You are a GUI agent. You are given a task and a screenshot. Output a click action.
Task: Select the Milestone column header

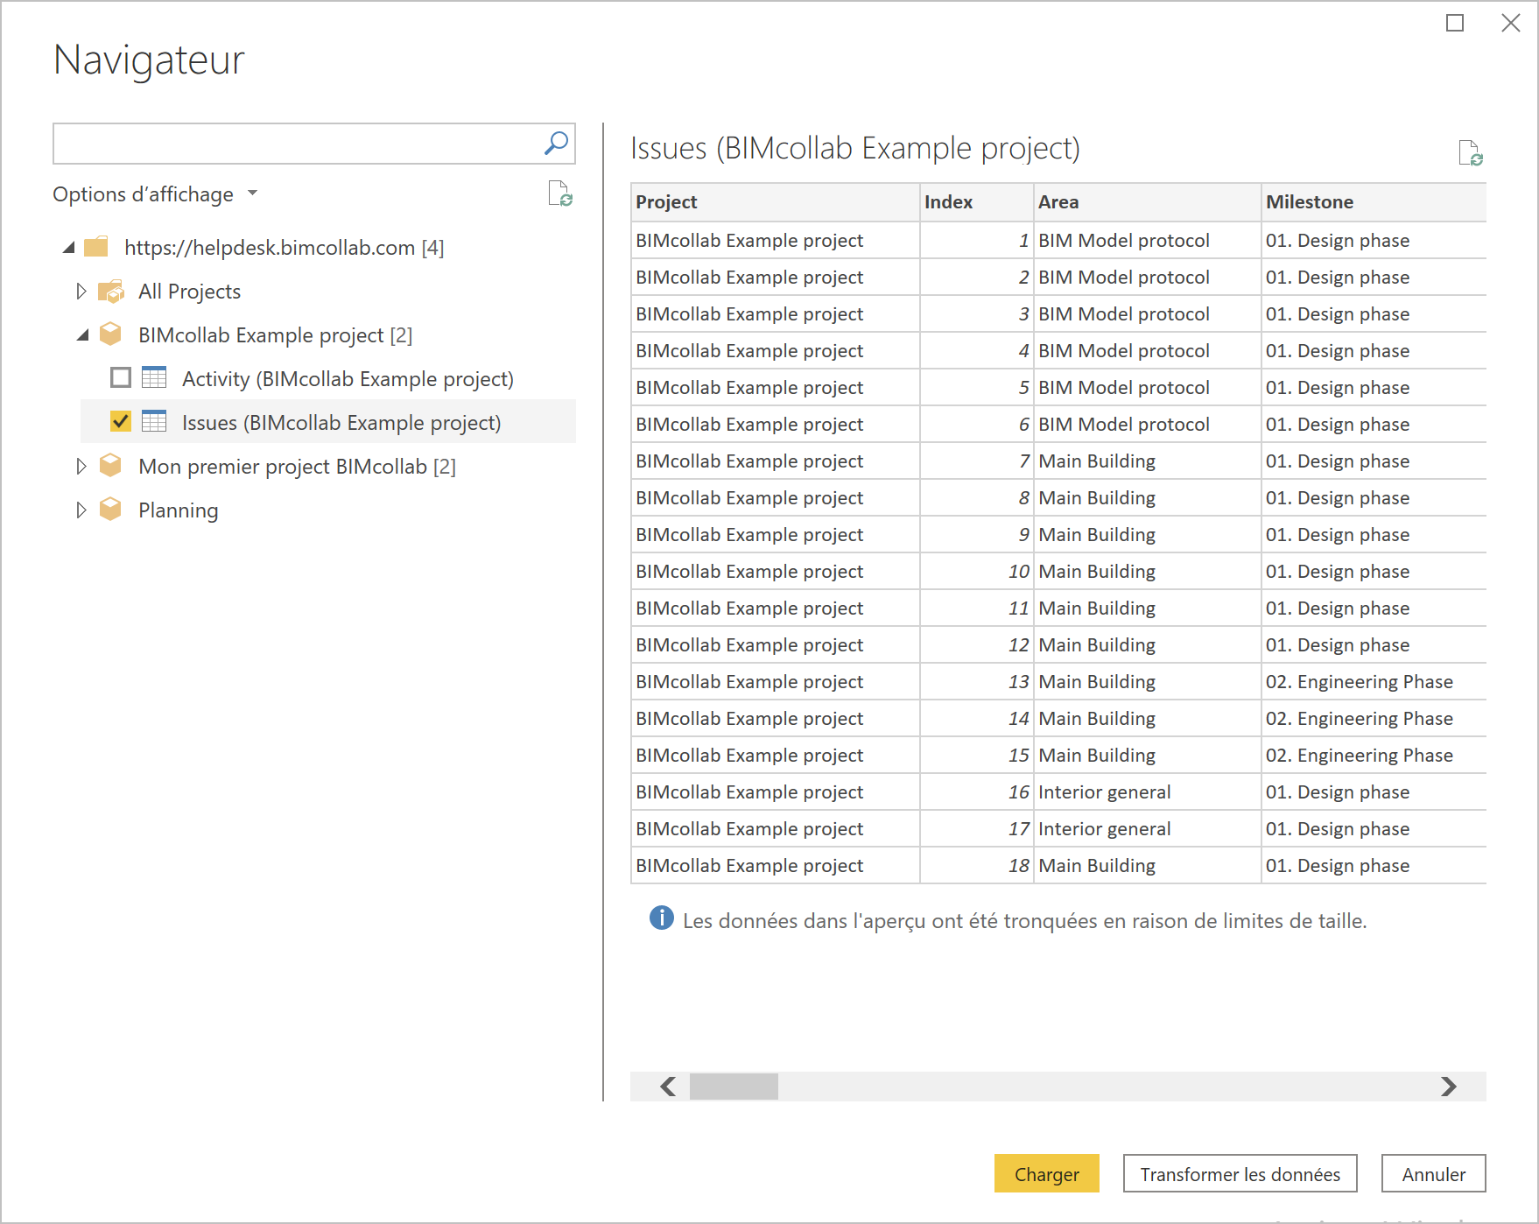1374,202
